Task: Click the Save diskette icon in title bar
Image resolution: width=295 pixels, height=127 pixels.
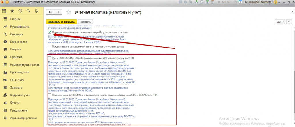Action: click(x=181, y=2)
